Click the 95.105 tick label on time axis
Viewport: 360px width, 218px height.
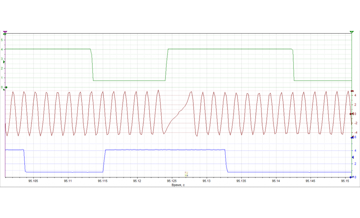pos(33,181)
